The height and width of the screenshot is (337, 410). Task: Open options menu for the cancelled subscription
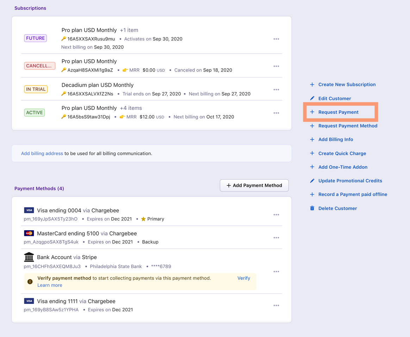(x=276, y=66)
